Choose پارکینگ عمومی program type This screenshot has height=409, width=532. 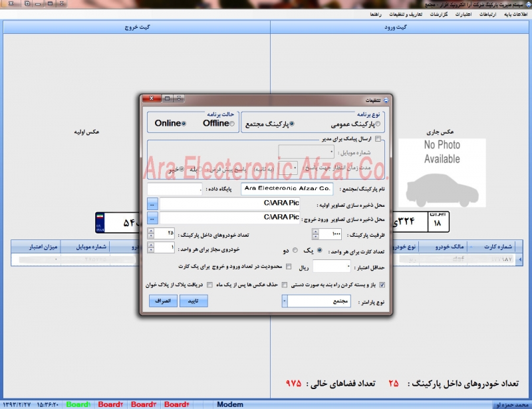(378, 124)
